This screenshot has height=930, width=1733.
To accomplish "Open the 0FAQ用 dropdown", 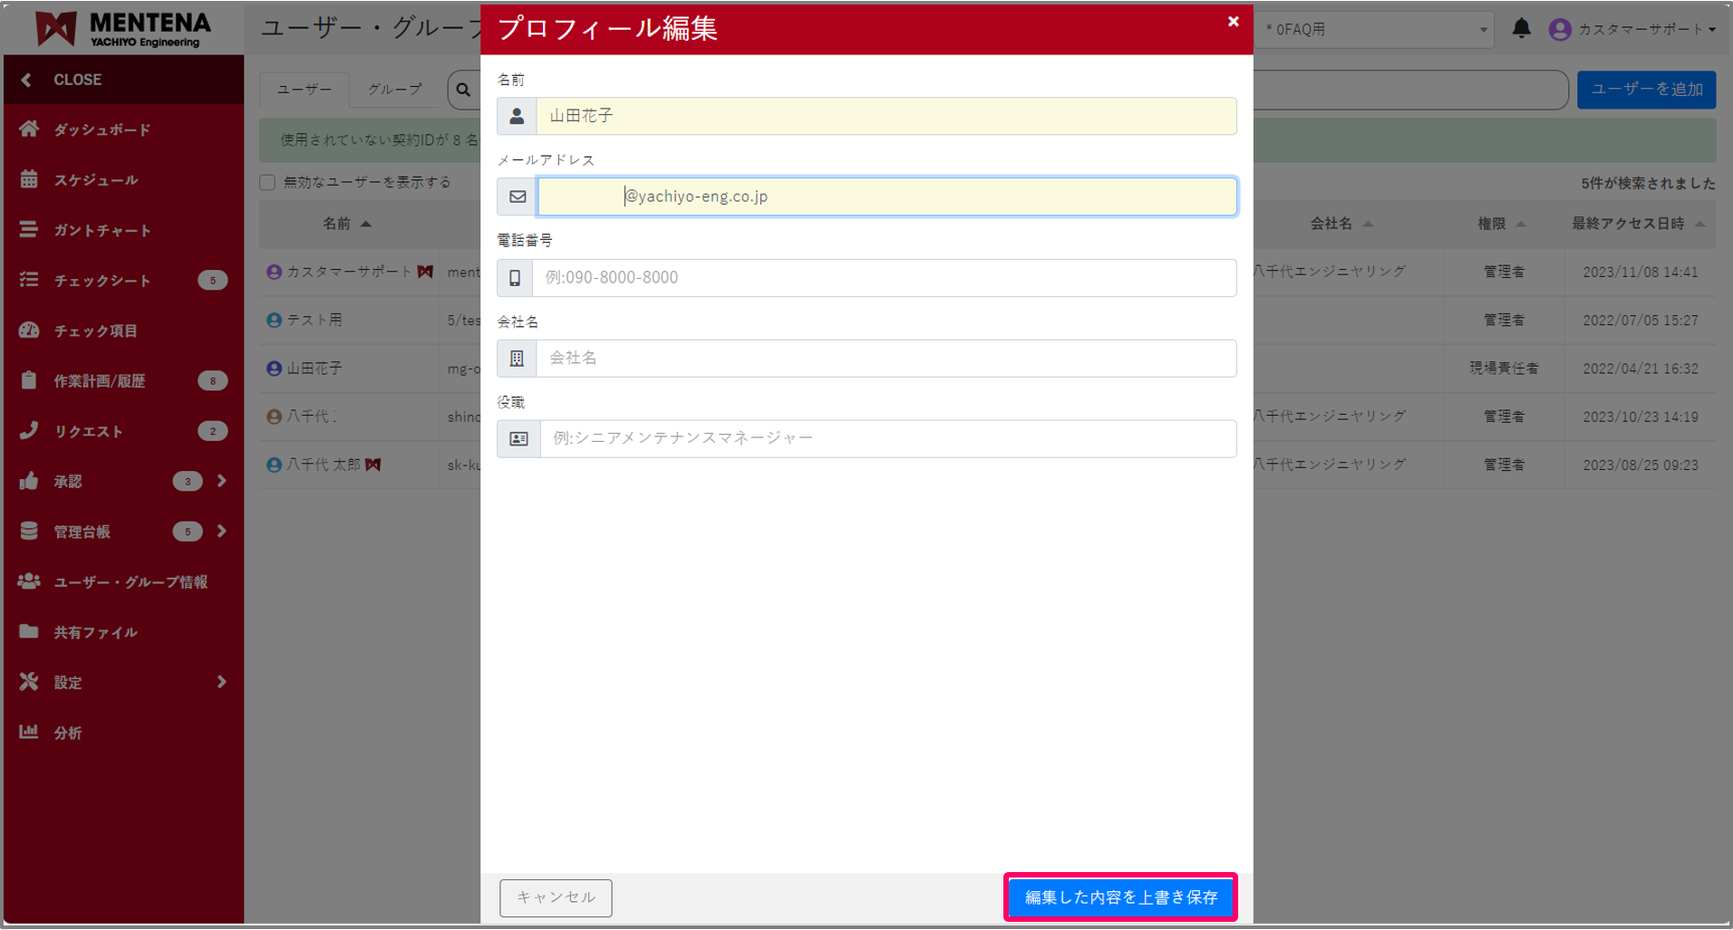I will click(1374, 28).
